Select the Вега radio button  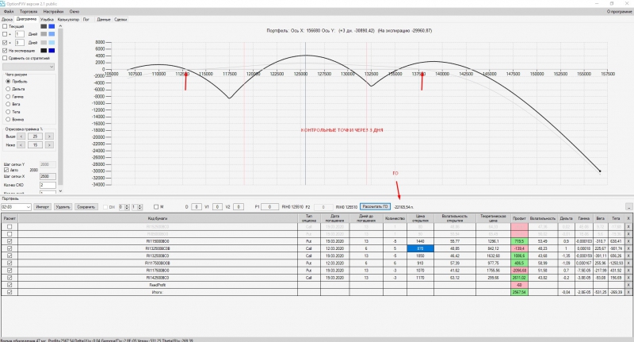8,104
